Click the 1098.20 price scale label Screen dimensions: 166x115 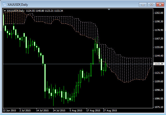[159, 90]
